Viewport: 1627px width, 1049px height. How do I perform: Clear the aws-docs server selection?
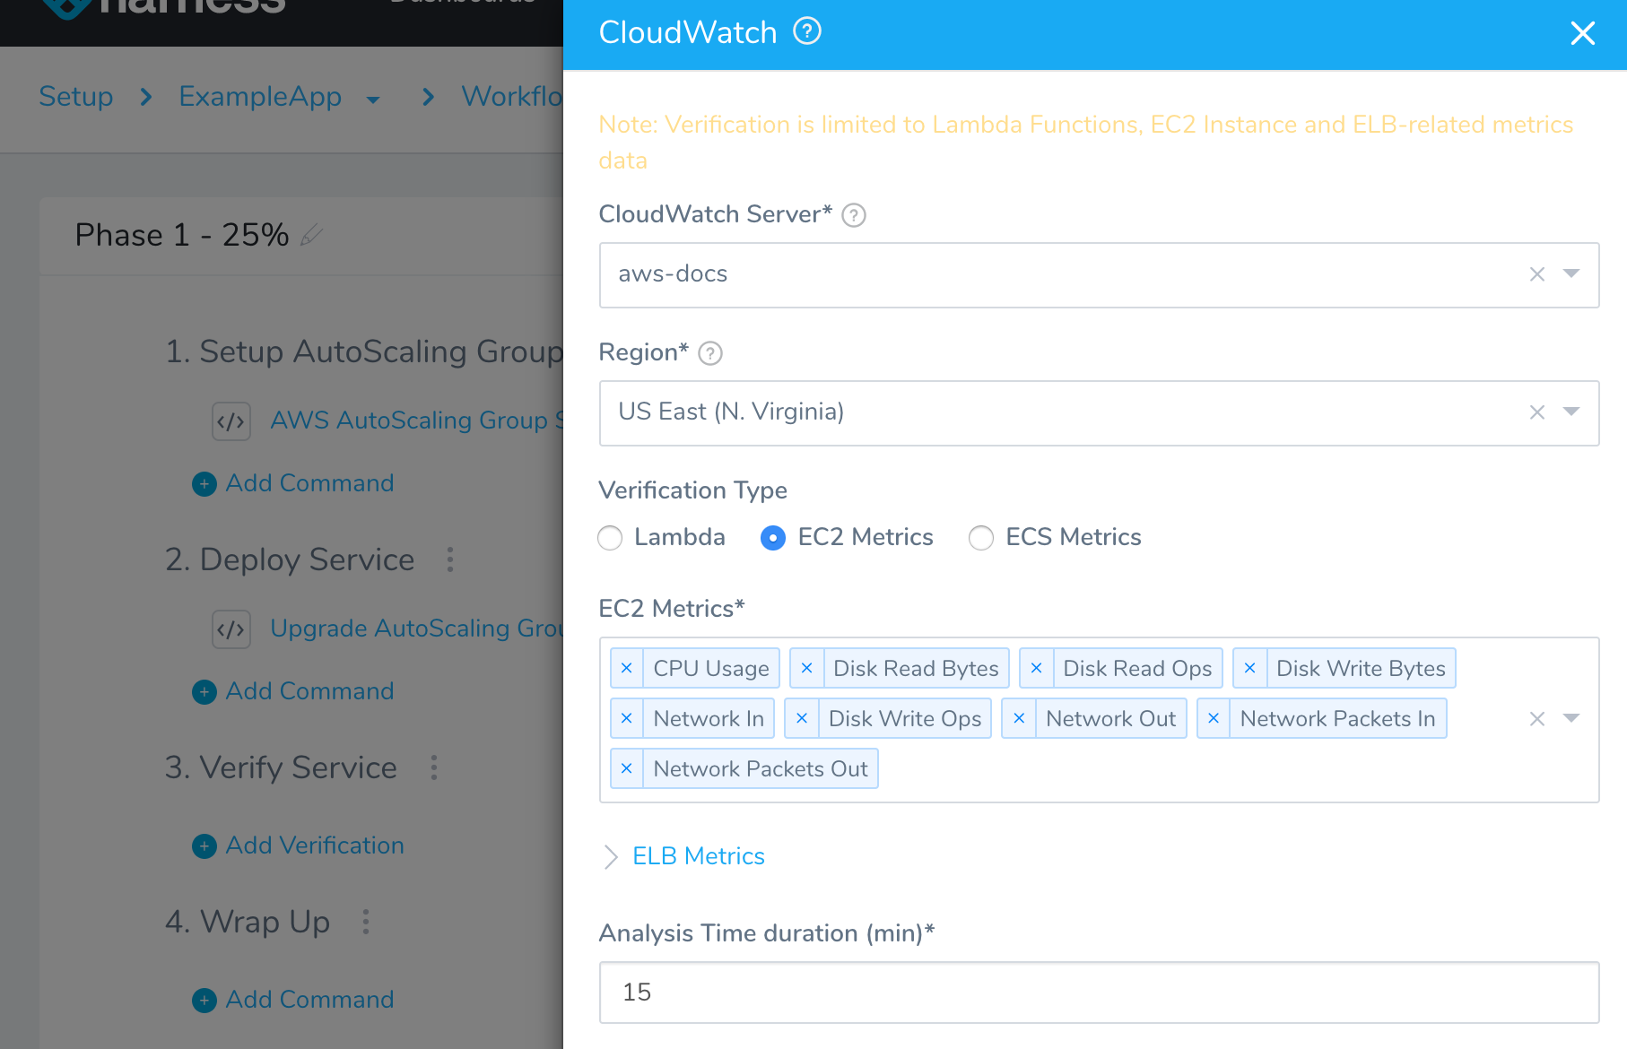point(1537,274)
